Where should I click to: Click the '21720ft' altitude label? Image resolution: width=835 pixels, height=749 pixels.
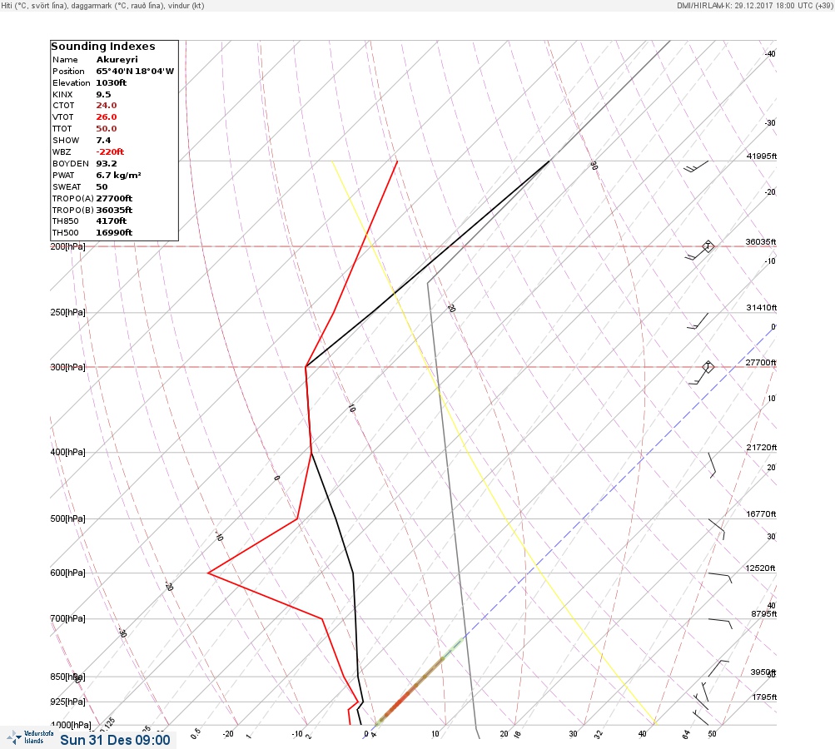pos(762,447)
